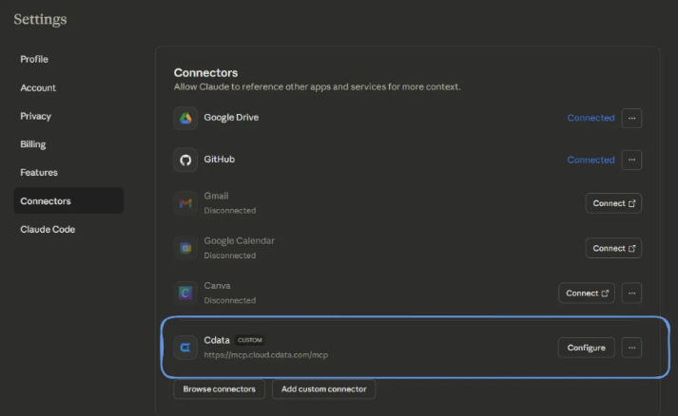Go to Billing settings
This screenshot has width=678, height=416.
(x=33, y=144)
